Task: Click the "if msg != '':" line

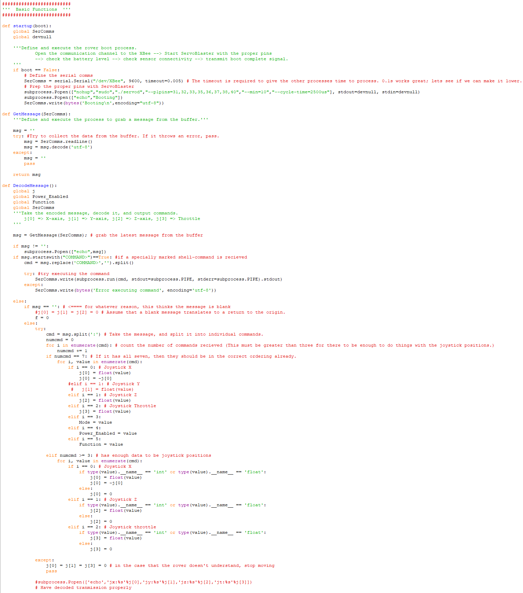Action: tap(31, 246)
